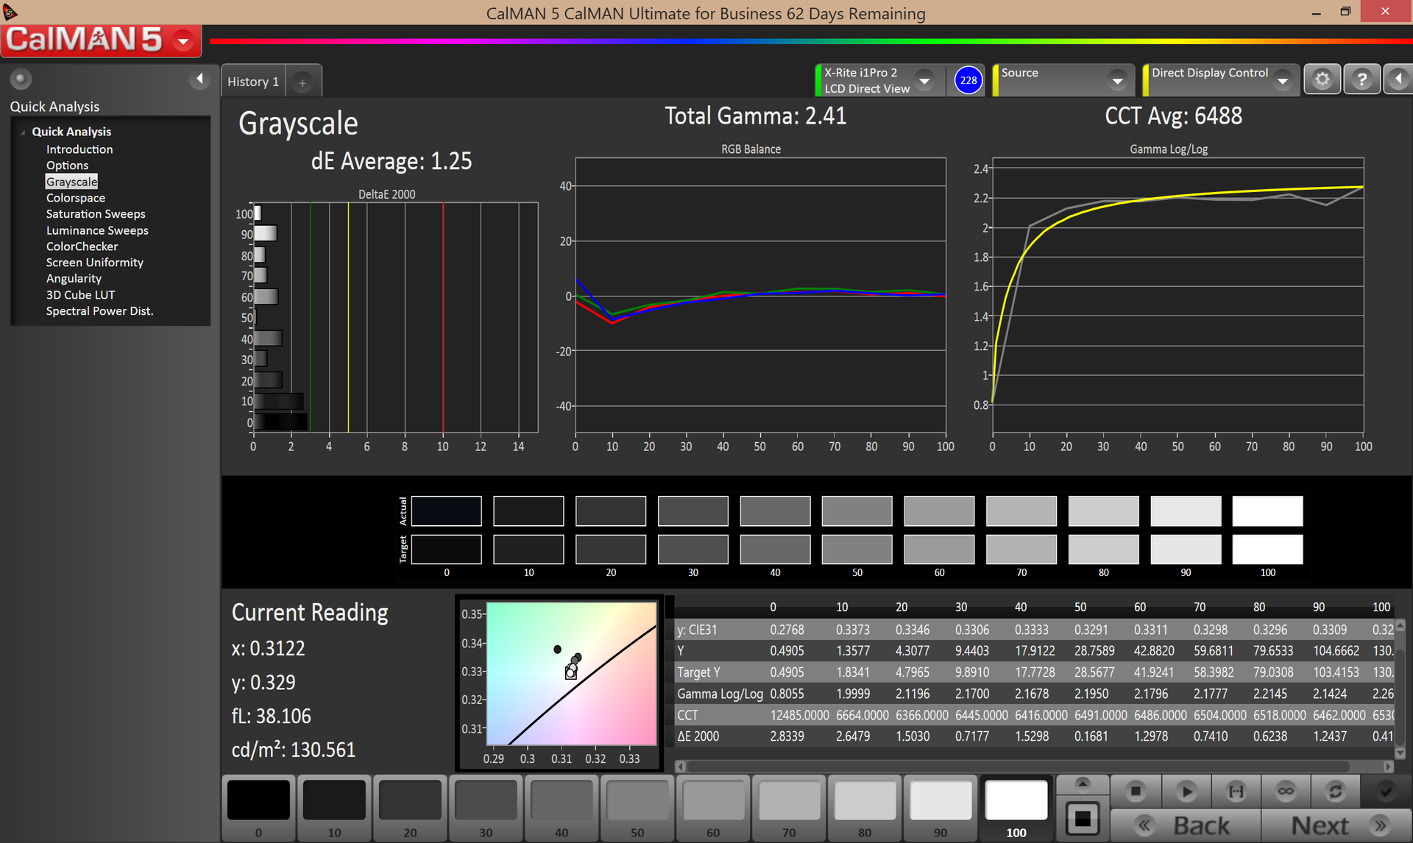Click the circular arrows refresh icon
Image resolution: width=1413 pixels, height=843 pixels.
(1335, 792)
